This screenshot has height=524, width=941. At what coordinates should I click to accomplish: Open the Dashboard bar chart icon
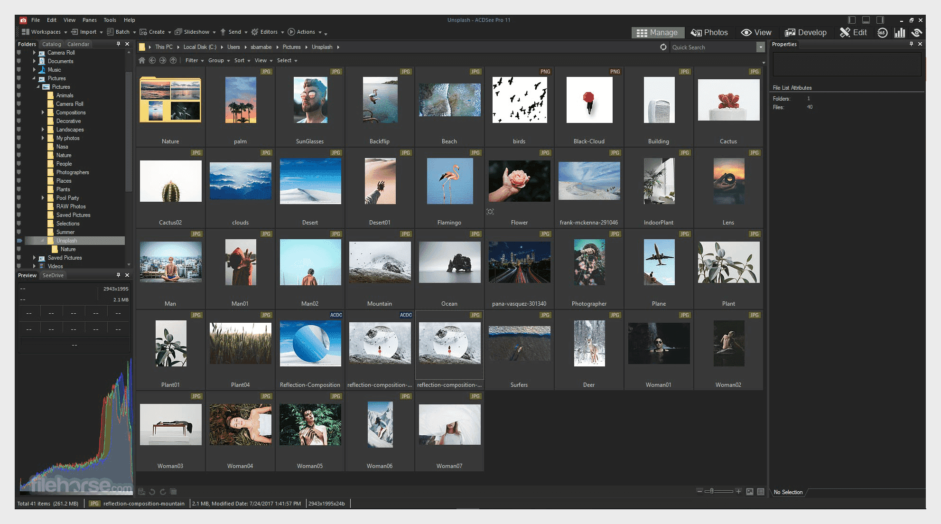click(x=900, y=32)
